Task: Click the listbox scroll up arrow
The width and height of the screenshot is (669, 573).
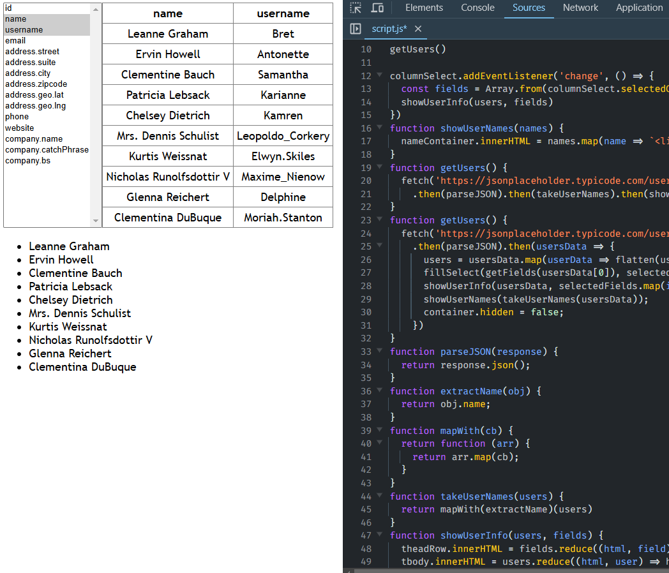Action: click(96, 9)
